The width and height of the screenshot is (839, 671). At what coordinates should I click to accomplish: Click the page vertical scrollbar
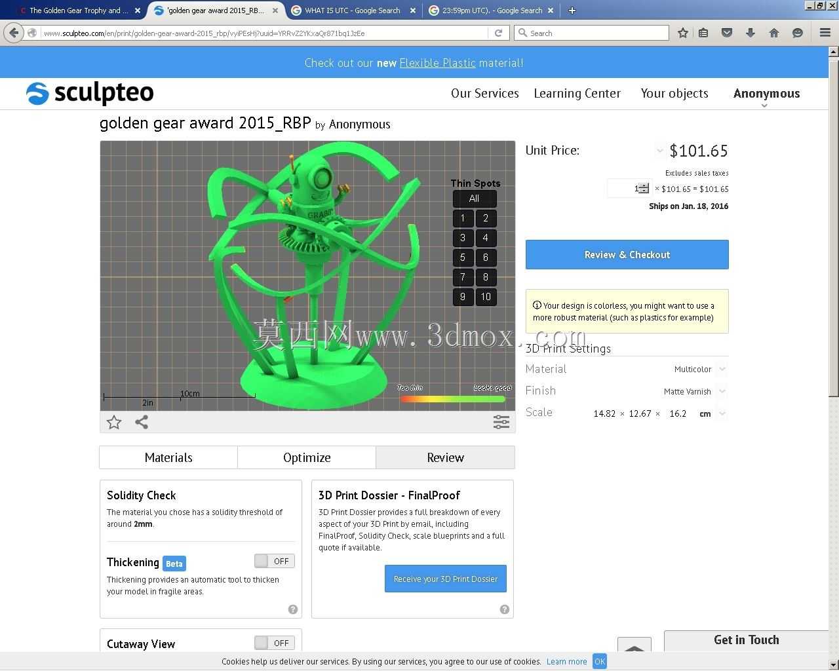pos(834,229)
